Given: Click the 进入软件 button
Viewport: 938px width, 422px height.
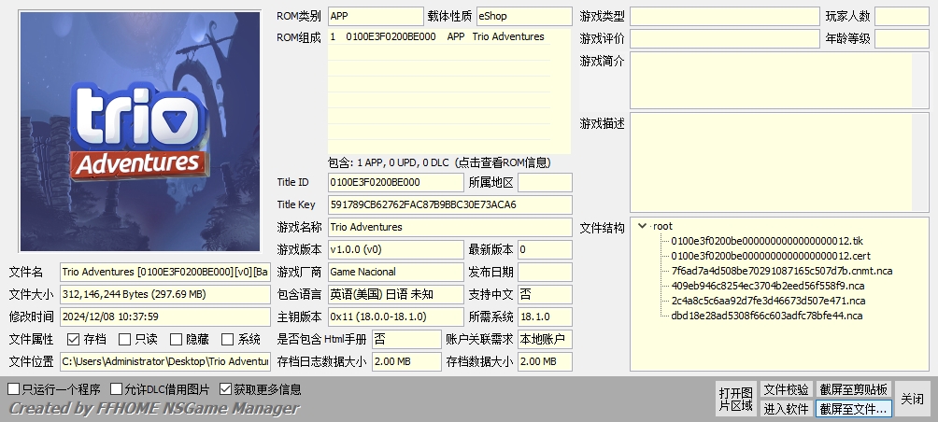Looking at the screenshot, I should click(786, 408).
